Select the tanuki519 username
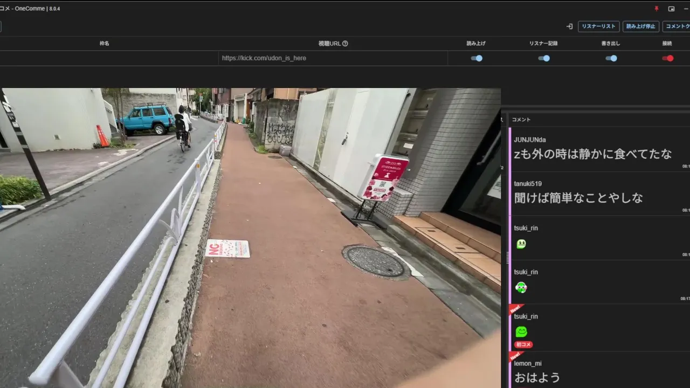 tap(528, 184)
